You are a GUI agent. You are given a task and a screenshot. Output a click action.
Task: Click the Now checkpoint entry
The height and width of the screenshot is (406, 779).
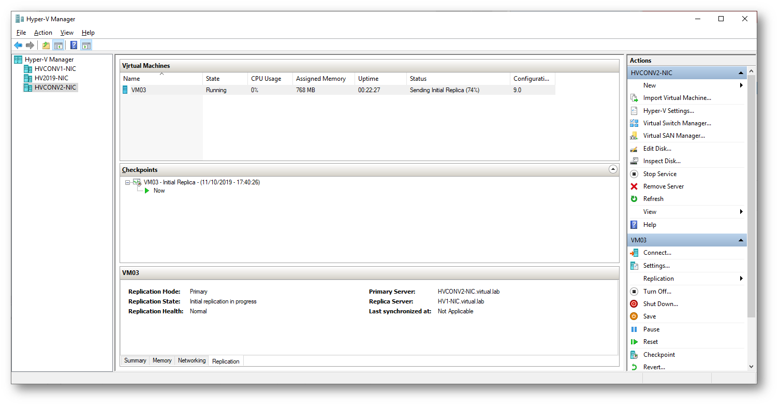click(x=159, y=191)
